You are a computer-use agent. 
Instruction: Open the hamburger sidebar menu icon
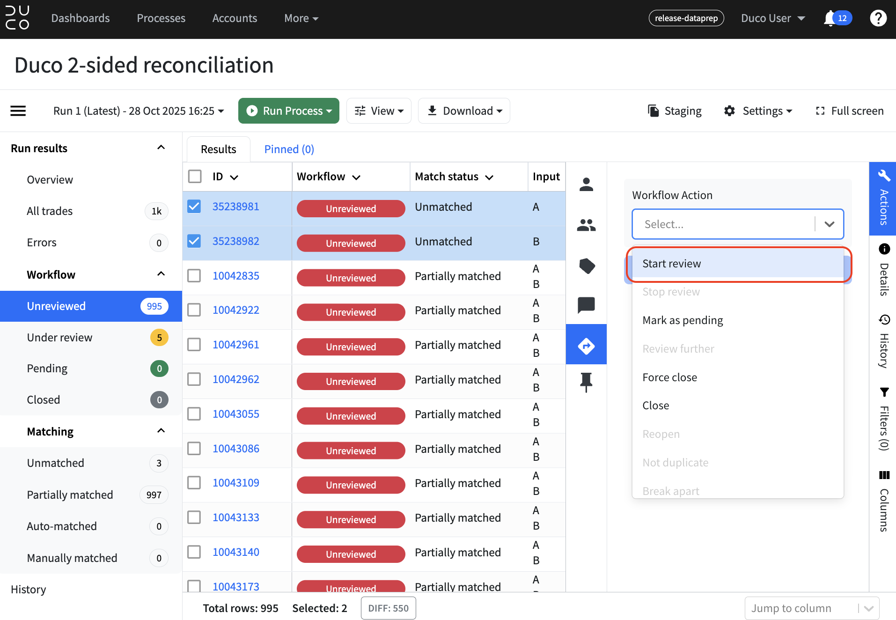point(18,111)
